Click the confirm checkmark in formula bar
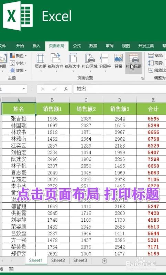The height and width of the screenshot is (275, 166). pos(54,89)
